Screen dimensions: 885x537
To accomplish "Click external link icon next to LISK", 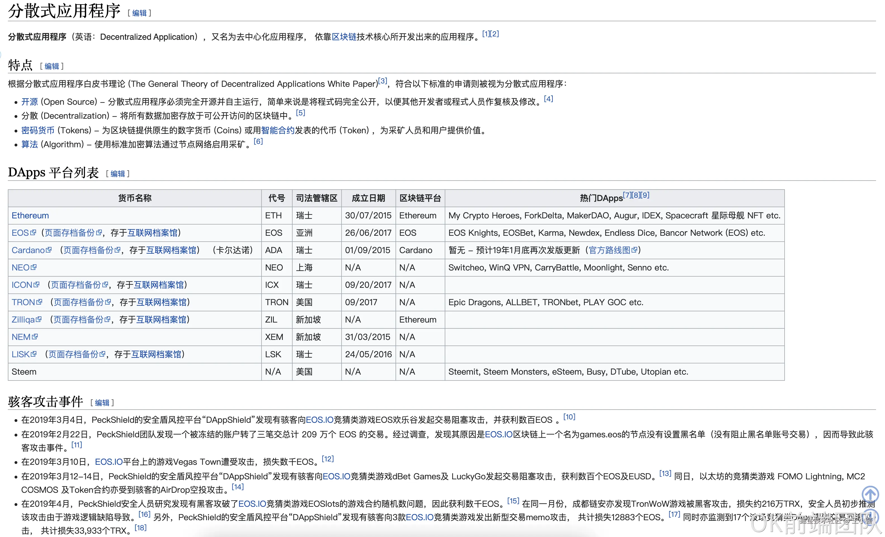I will pos(34,354).
